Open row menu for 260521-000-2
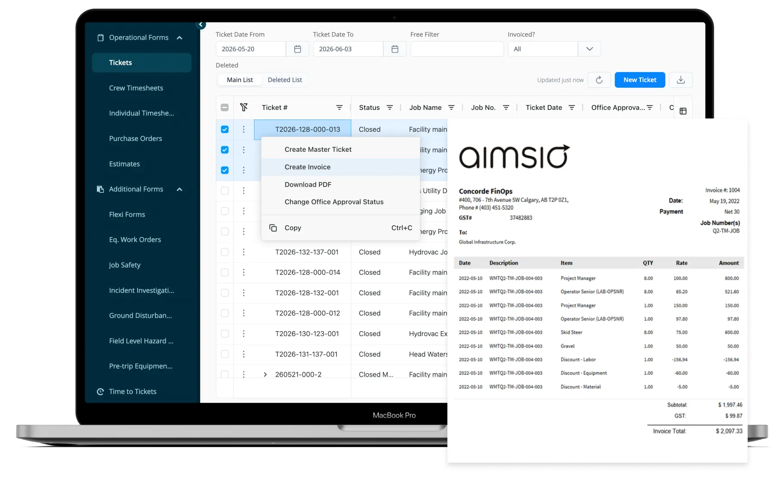784x486 pixels. point(244,374)
